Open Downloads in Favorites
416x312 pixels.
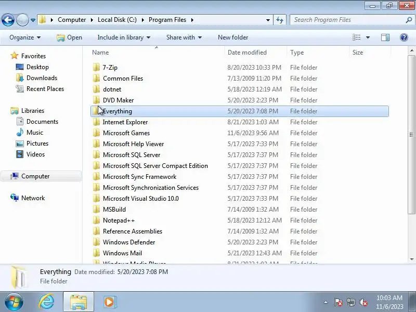click(42, 77)
